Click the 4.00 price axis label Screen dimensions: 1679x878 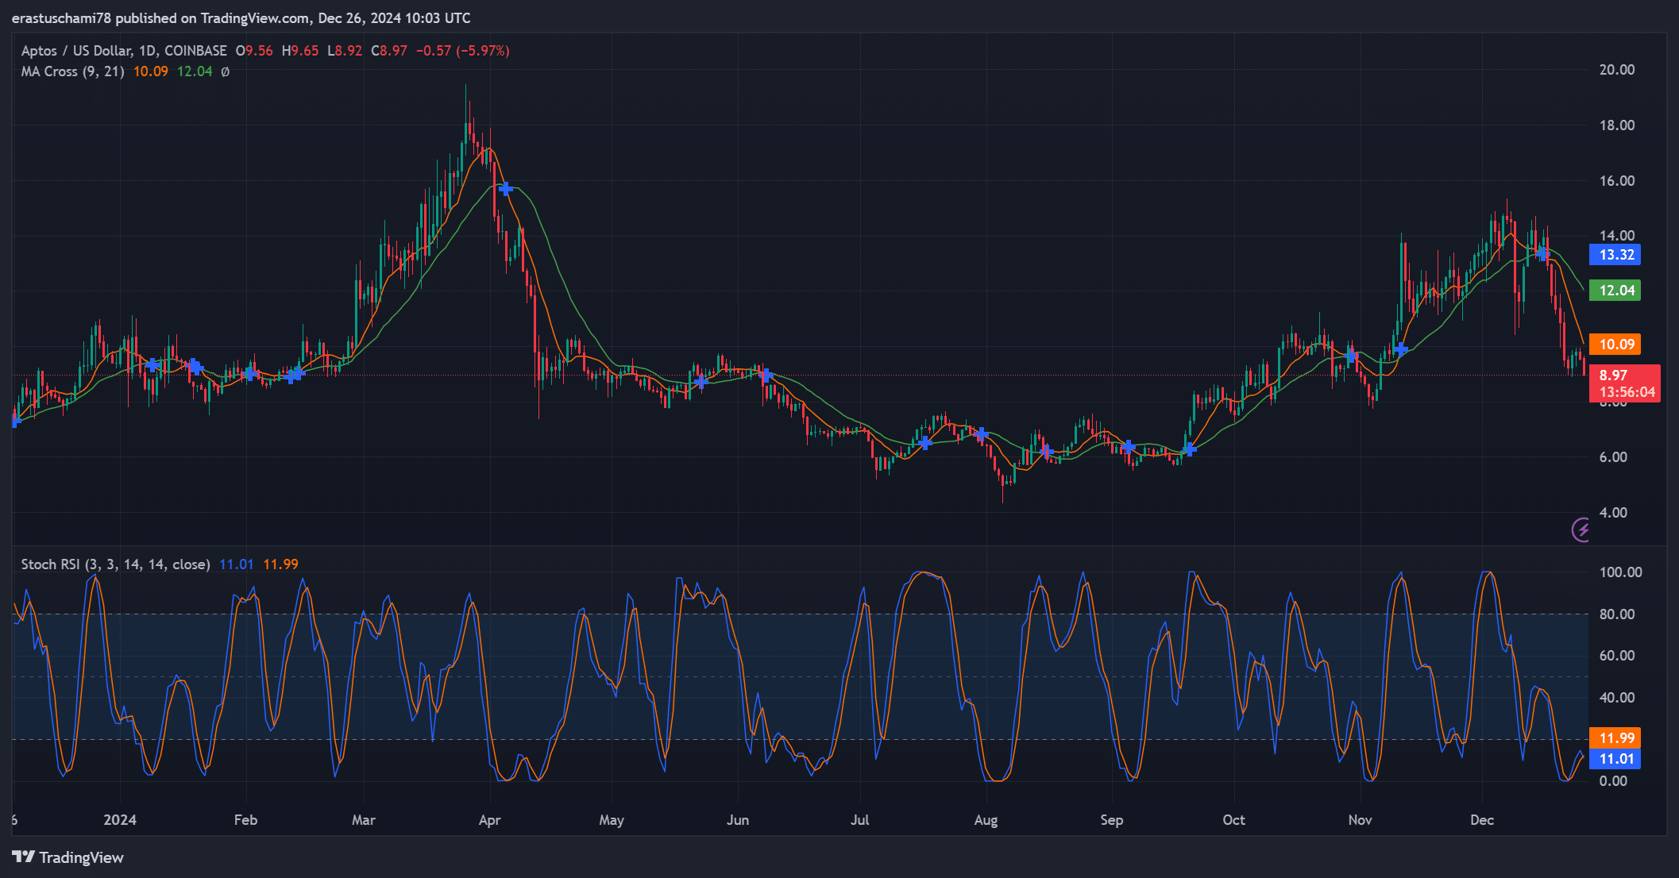[1613, 513]
